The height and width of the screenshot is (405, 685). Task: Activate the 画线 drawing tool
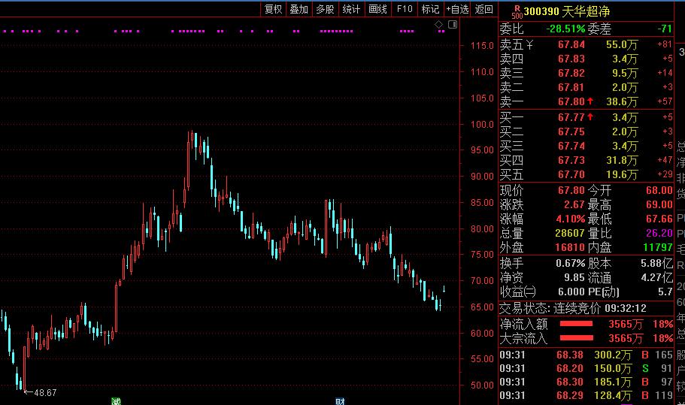(377, 9)
